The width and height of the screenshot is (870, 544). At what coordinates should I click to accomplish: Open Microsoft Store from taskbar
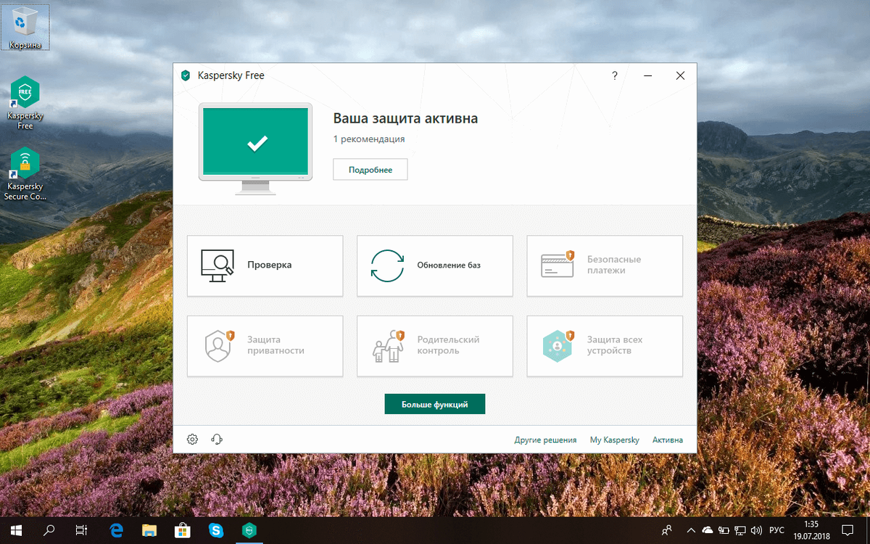pos(183,530)
